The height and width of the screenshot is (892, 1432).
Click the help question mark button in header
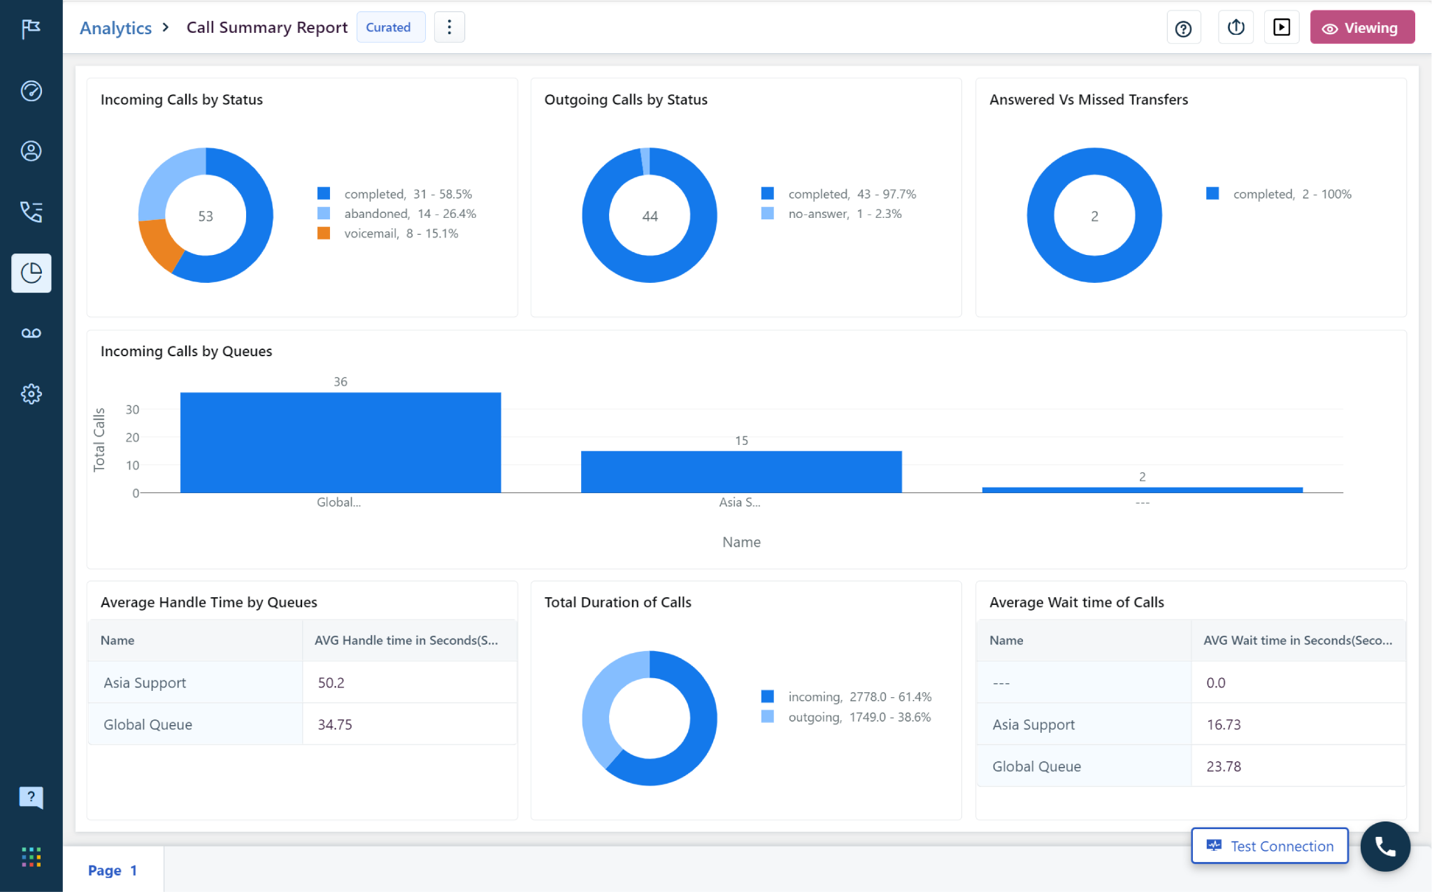[x=1183, y=28]
